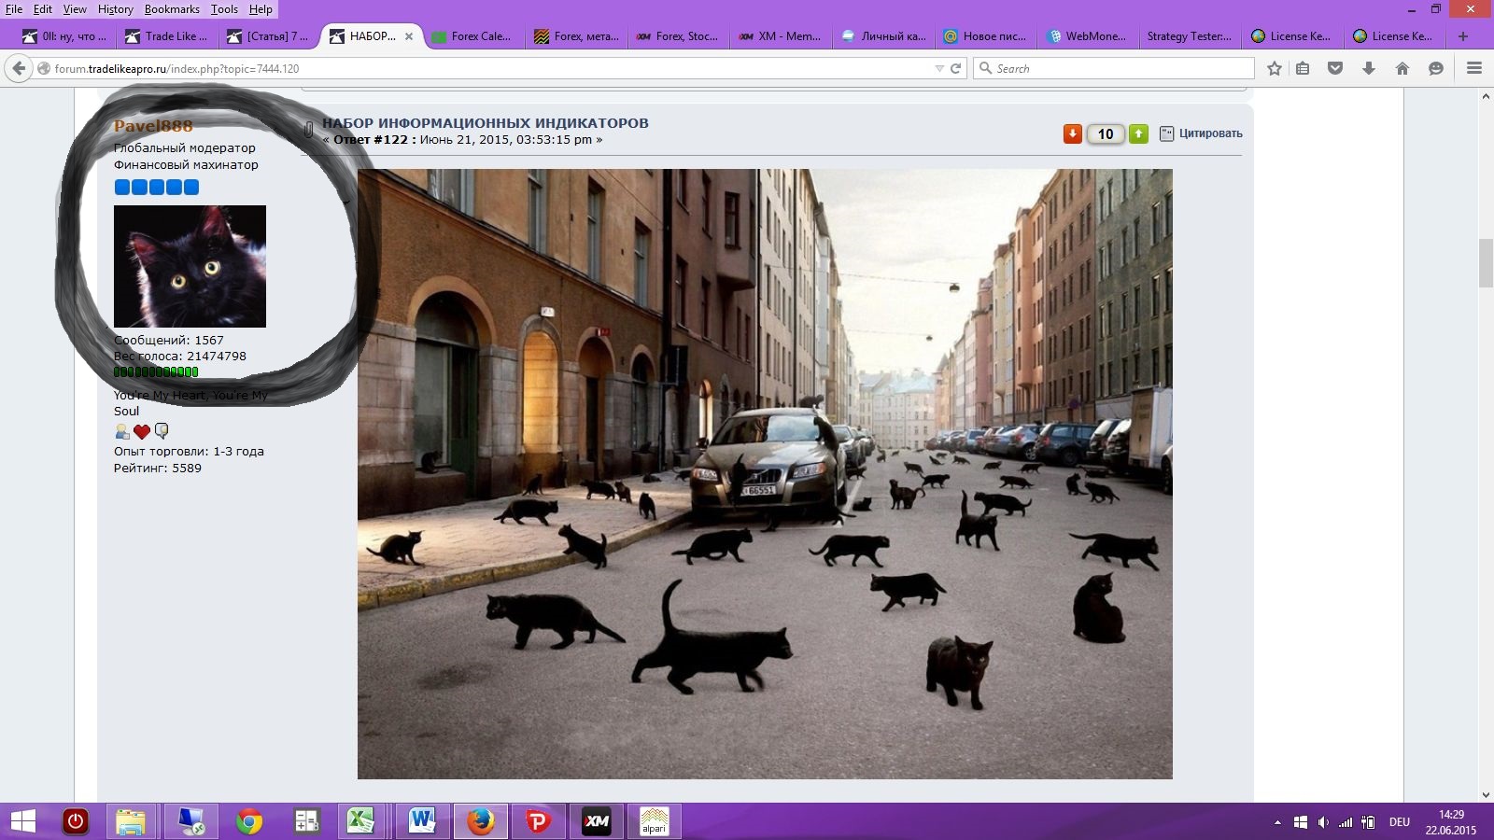Open the downloads arrow icon

point(1369,68)
